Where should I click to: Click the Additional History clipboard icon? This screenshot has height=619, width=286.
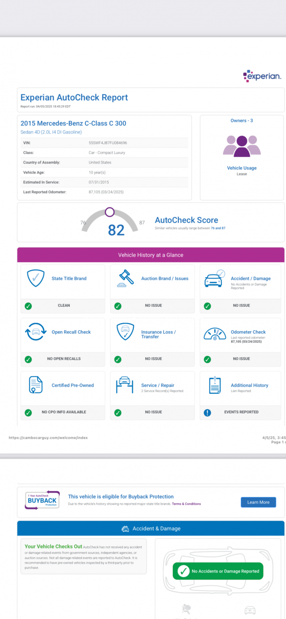click(215, 385)
